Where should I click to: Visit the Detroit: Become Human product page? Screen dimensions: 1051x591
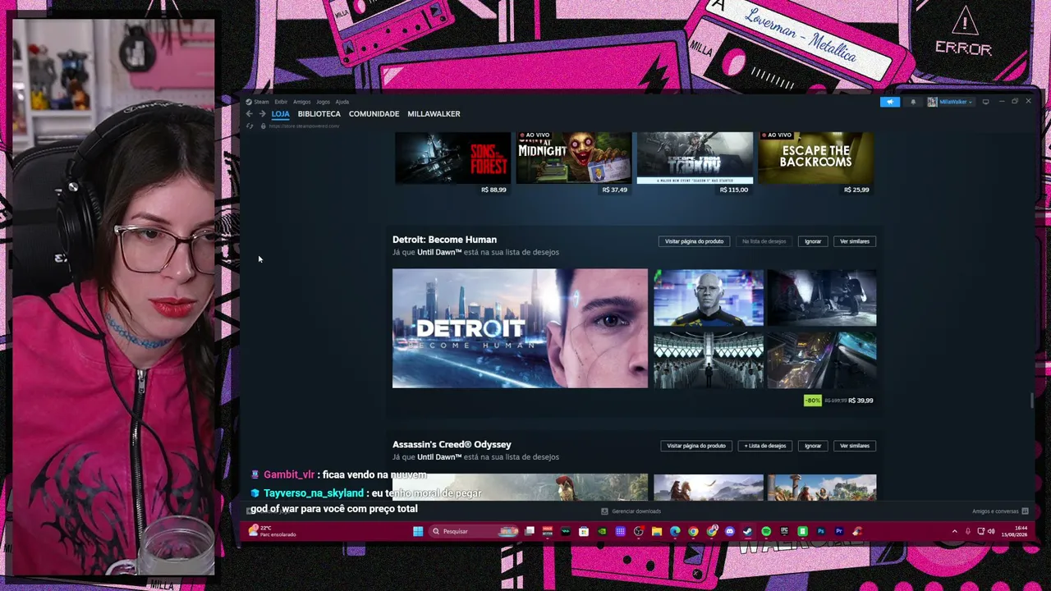[x=694, y=241]
